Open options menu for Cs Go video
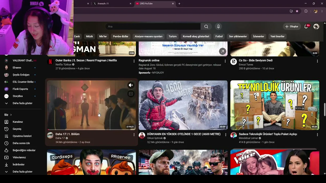The image size is (326, 183). 317,61
